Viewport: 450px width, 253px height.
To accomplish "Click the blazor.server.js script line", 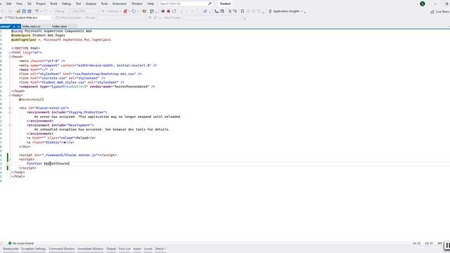I will coord(67,155).
